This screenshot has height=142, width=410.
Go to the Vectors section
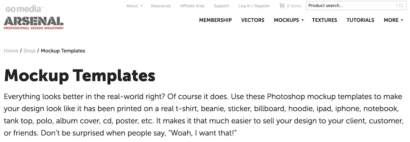[253, 20]
